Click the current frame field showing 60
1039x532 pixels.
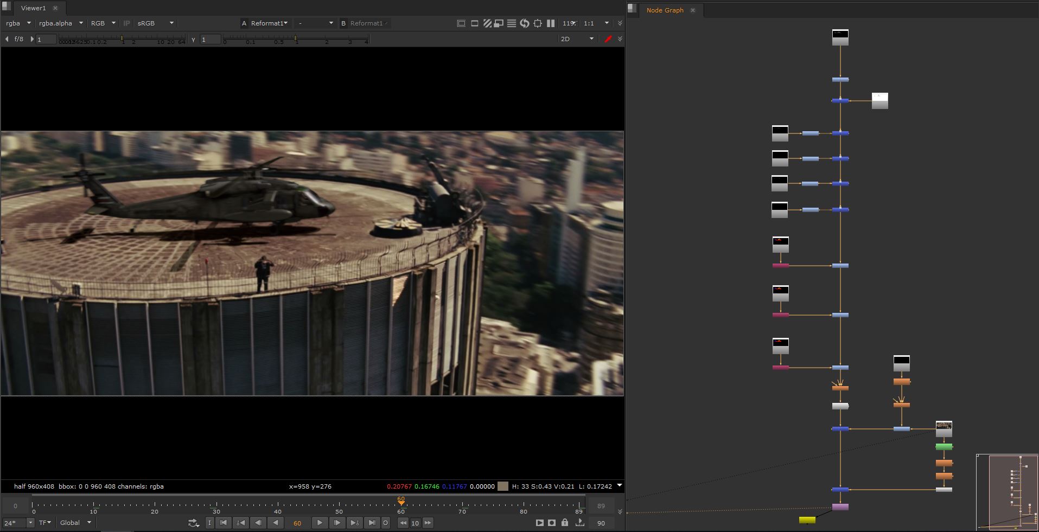297,523
